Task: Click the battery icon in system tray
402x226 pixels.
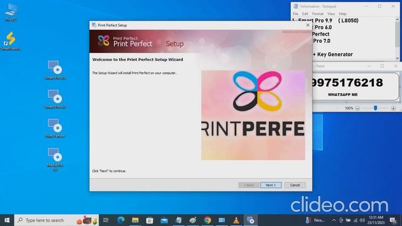Action: pos(348,220)
